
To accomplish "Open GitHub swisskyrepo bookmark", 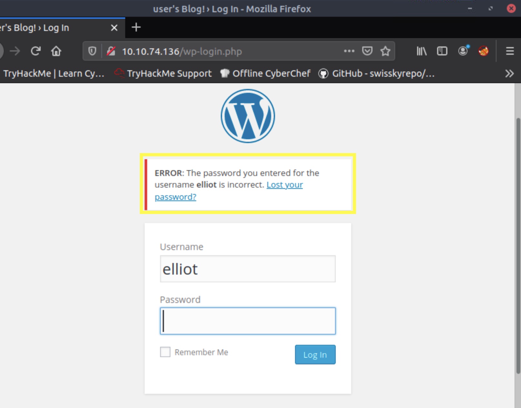I will click(376, 73).
